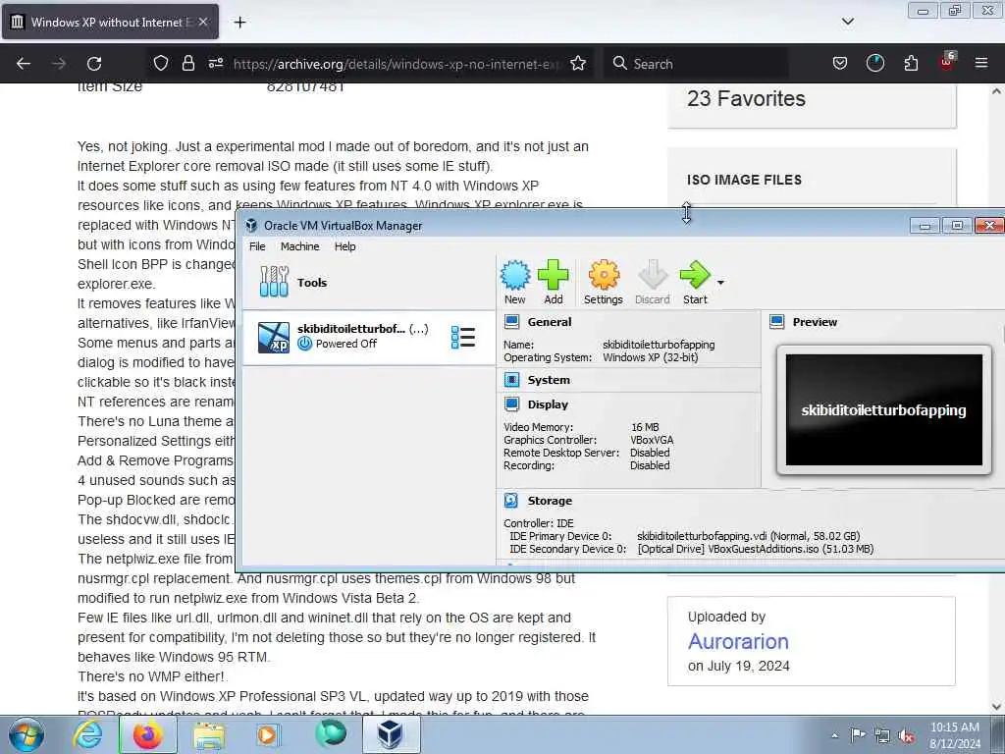Select the Windows XP without Internet tab
The width and height of the screenshot is (1005, 754).
pos(110,22)
